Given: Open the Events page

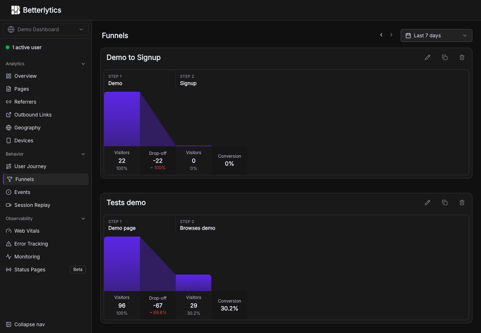Looking at the screenshot, I should (46, 192).
